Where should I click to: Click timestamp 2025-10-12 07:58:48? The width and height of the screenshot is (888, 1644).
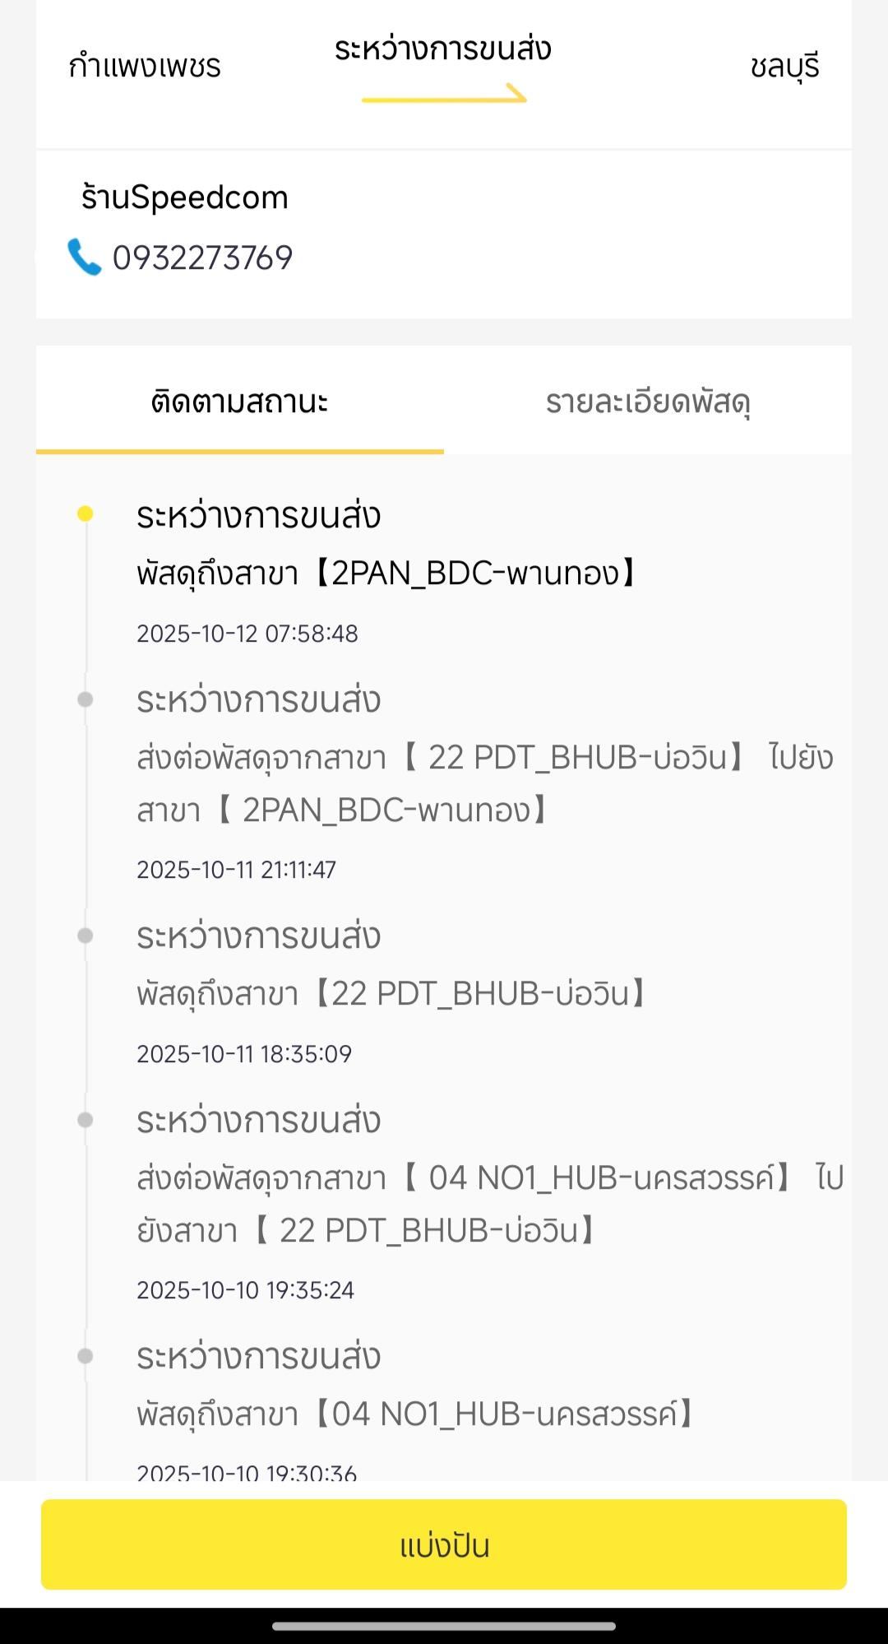[247, 634]
